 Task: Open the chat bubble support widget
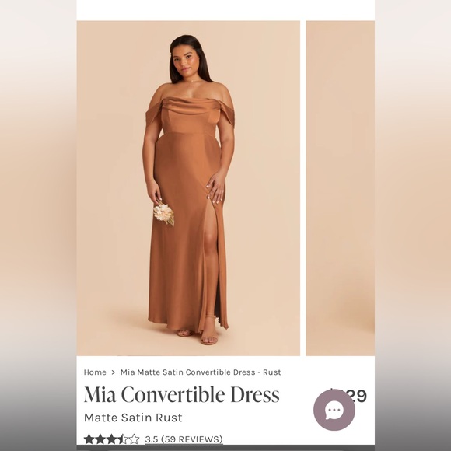click(x=334, y=410)
